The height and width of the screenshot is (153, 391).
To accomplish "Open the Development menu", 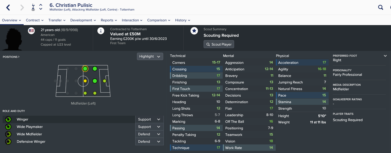I will [83, 20].
